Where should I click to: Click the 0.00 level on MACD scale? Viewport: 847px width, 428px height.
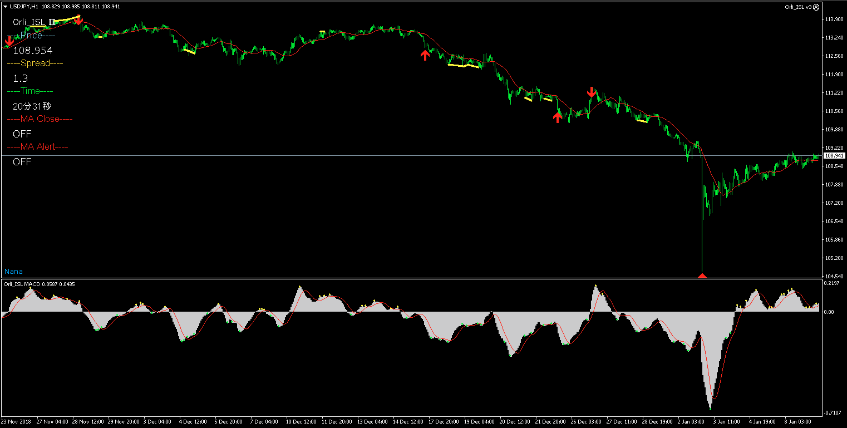(829, 312)
